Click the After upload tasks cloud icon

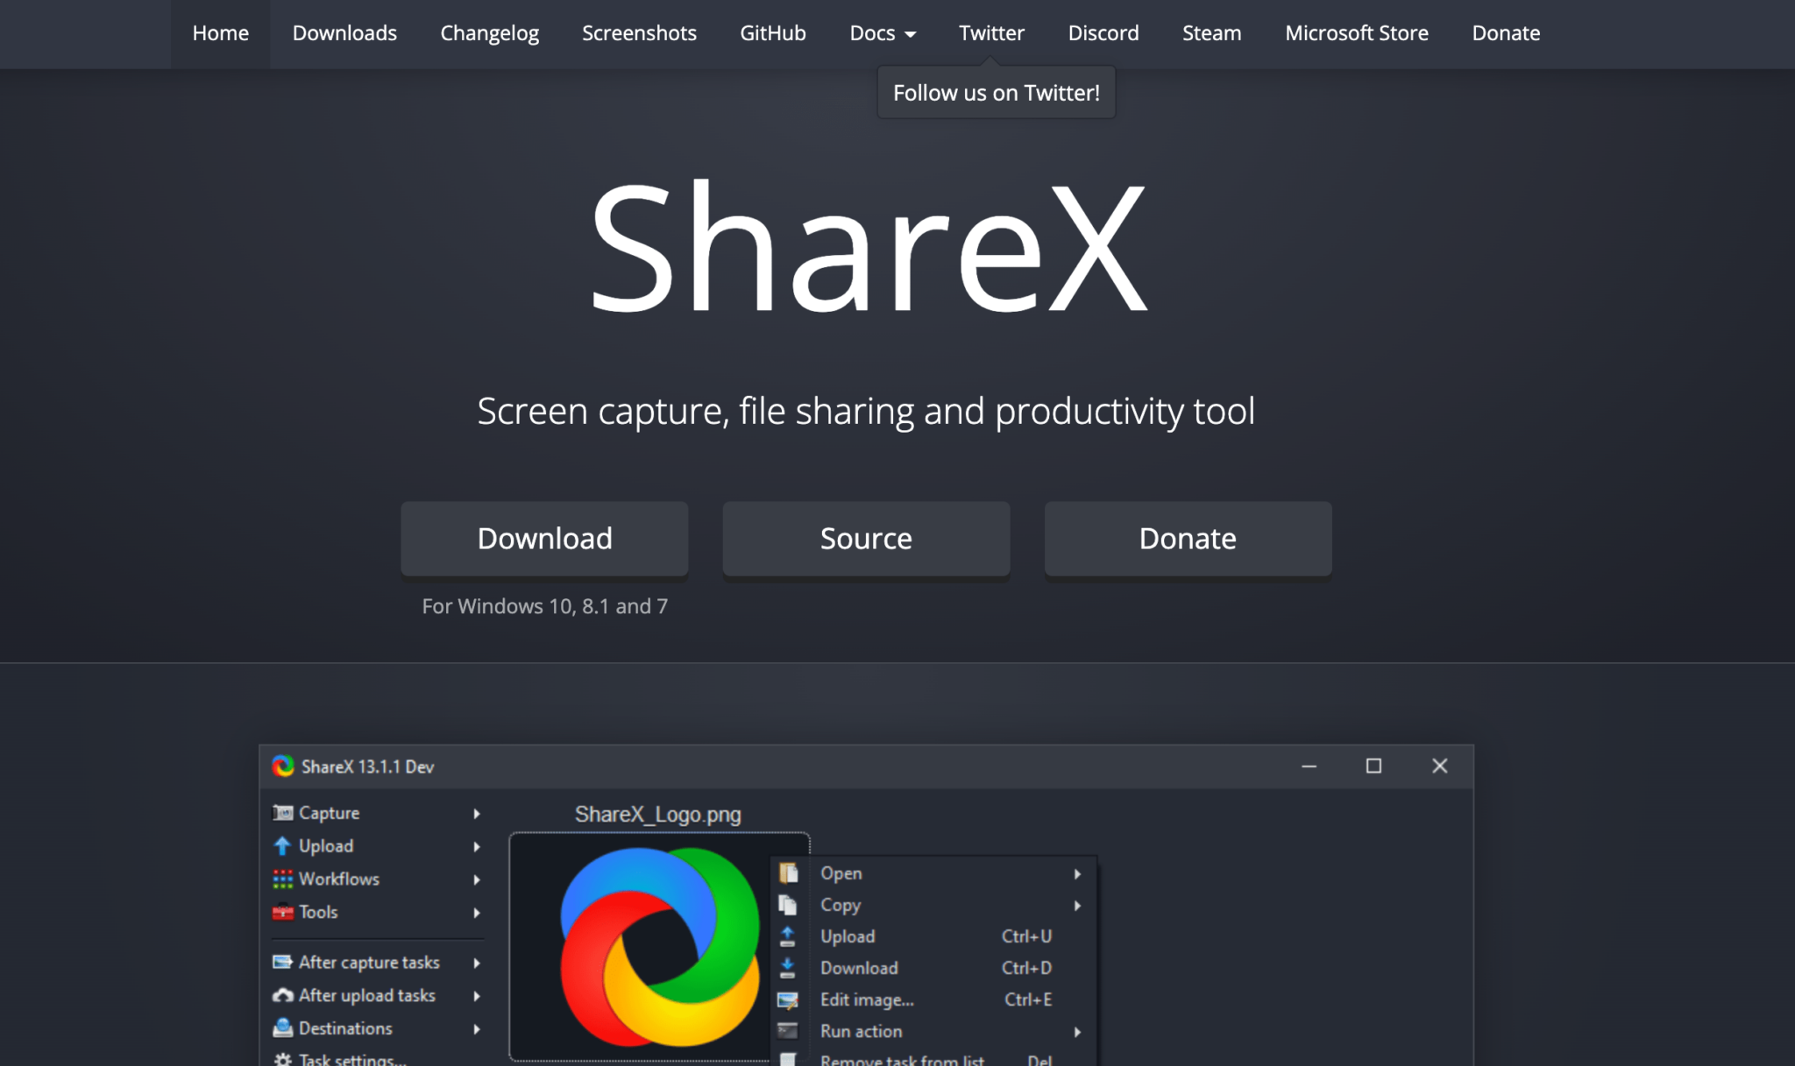[x=282, y=995]
